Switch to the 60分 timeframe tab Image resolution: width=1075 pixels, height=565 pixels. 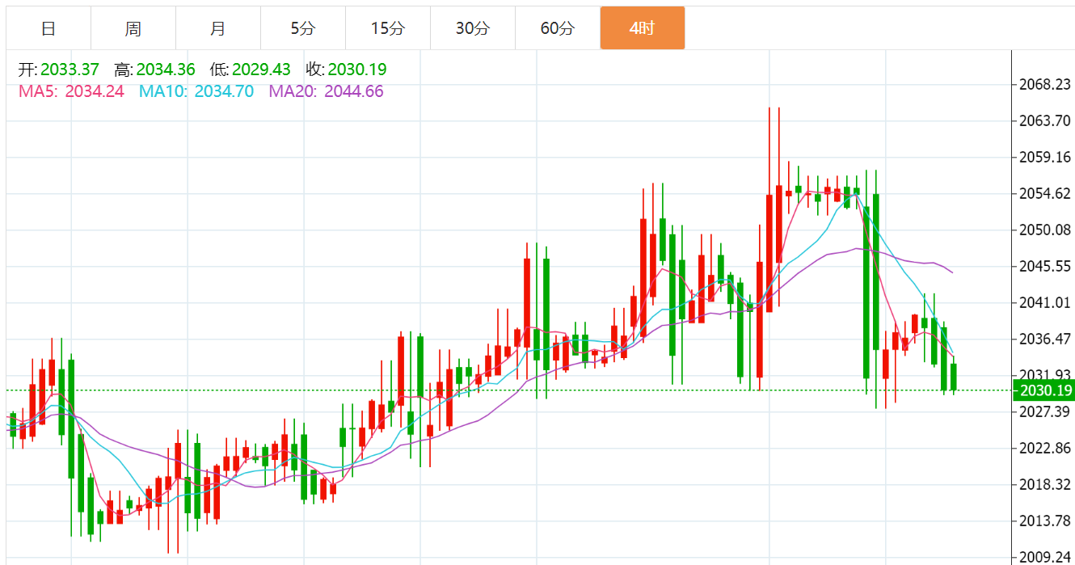pyautogui.click(x=558, y=28)
